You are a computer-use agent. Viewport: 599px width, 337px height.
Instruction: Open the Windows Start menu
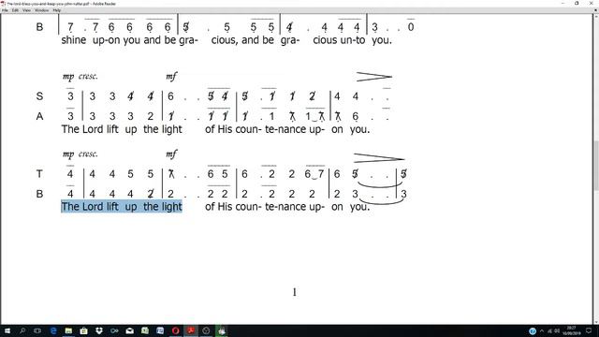point(7,330)
